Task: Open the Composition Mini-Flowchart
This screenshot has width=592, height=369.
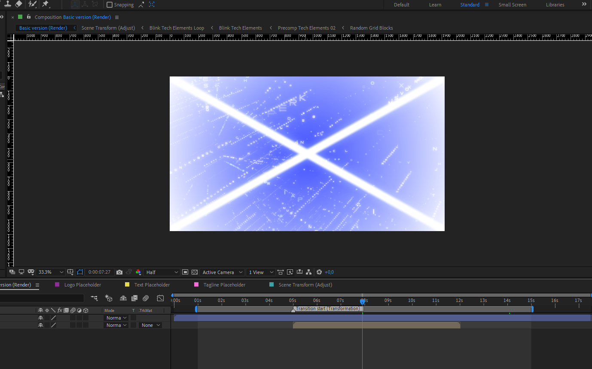Action: click(x=94, y=298)
